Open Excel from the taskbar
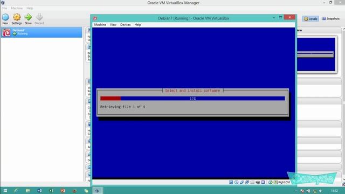Viewport: 345px width, 194px height. coord(51,190)
